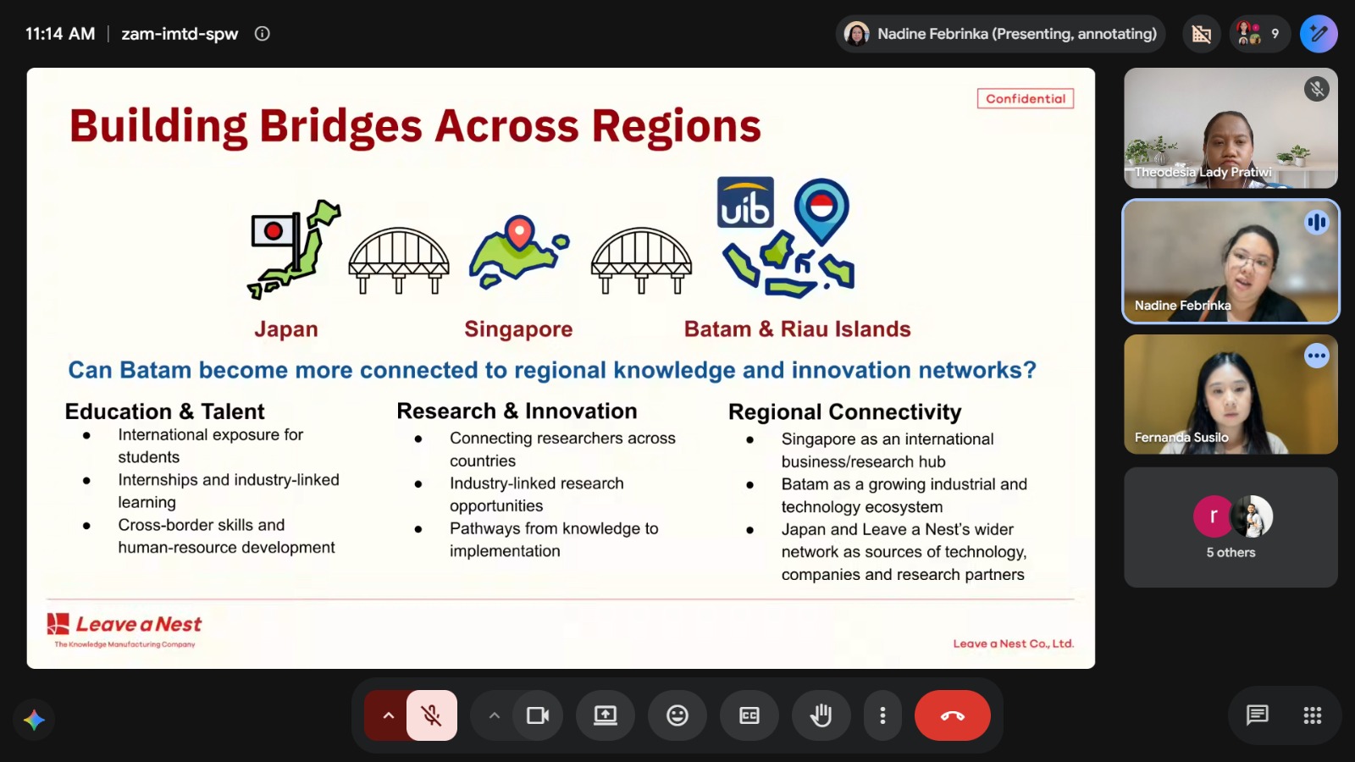Click the Education & Talent heading
Viewport: 1355px width, 762px height.
click(165, 411)
